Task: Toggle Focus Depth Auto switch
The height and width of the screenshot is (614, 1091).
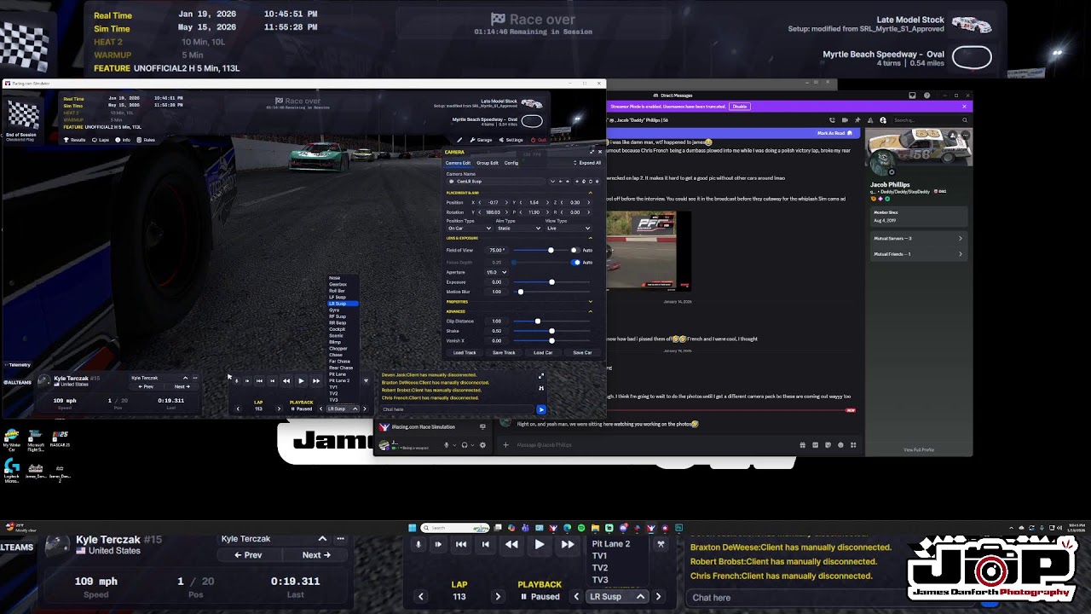Action: [575, 263]
